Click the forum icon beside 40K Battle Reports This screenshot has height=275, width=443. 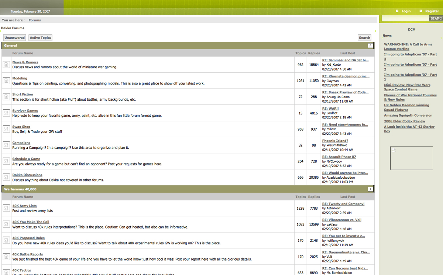[x=6, y=257]
